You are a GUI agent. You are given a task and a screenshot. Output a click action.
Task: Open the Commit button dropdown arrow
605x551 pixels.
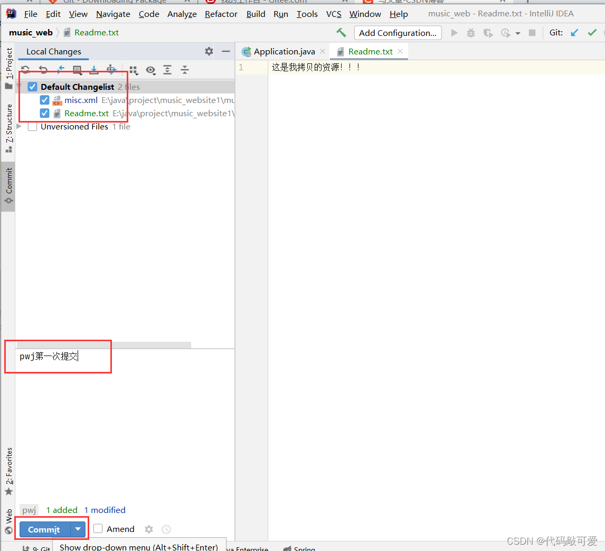[x=78, y=529]
